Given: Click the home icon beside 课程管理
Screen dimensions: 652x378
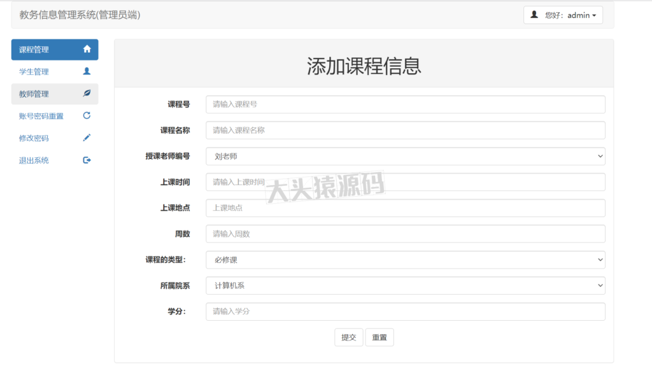Looking at the screenshot, I should point(87,49).
